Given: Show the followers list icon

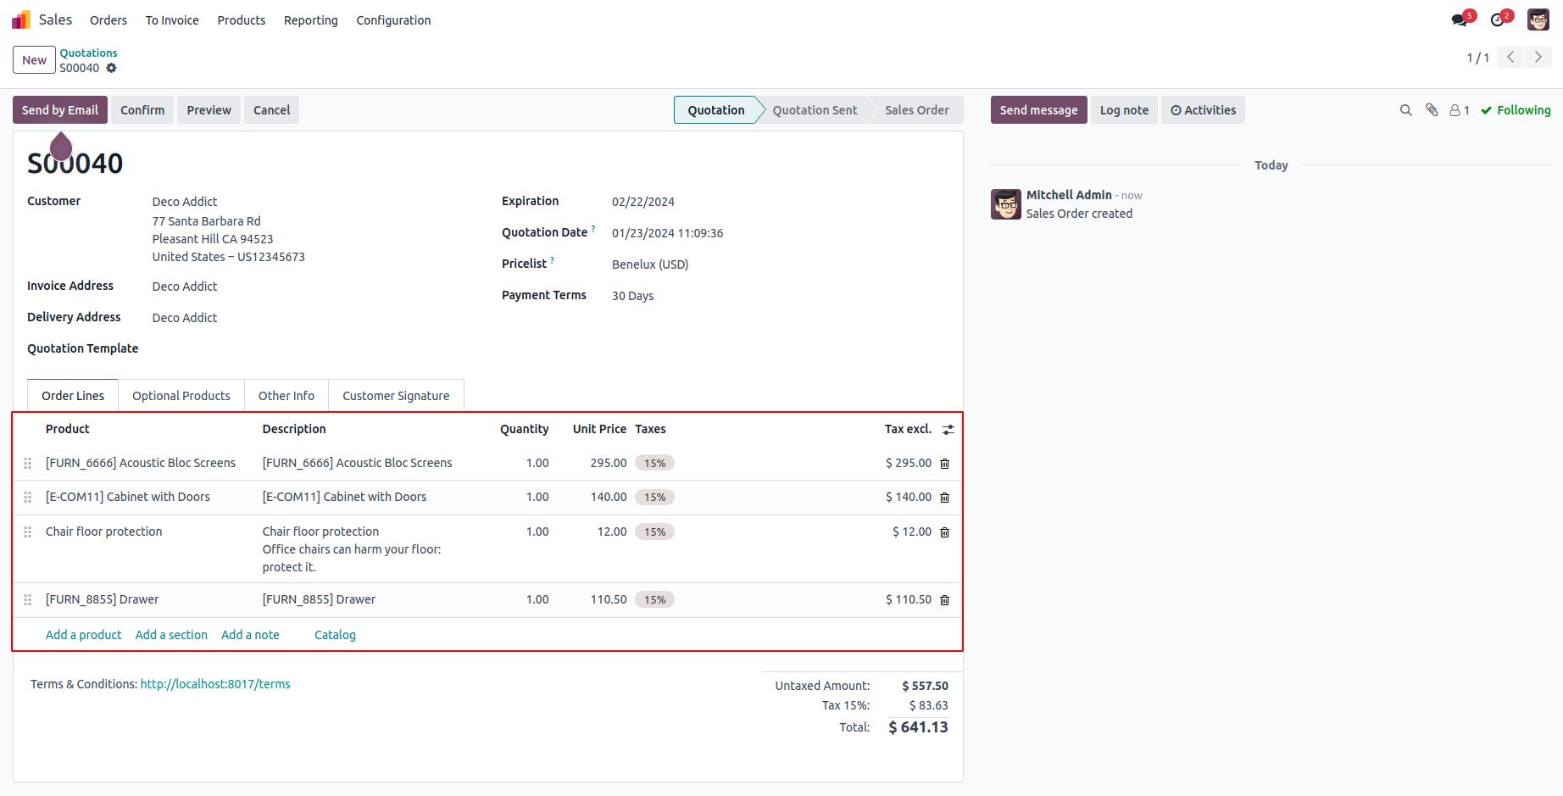Looking at the screenshot, I should 1459,110.
